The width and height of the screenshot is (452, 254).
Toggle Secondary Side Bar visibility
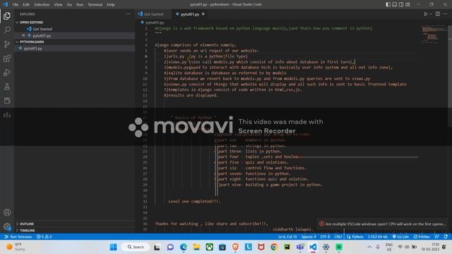click(401, 5)
